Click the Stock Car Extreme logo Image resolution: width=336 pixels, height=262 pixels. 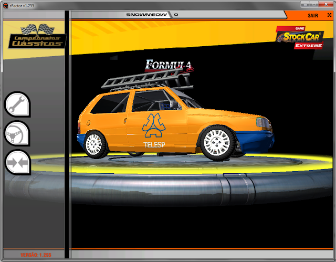(x=300, y=38)
